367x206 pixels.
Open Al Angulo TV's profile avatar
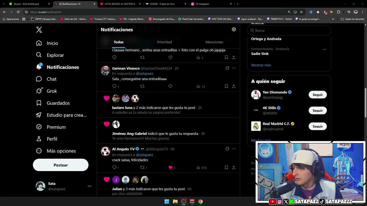[x=106, y=151]
